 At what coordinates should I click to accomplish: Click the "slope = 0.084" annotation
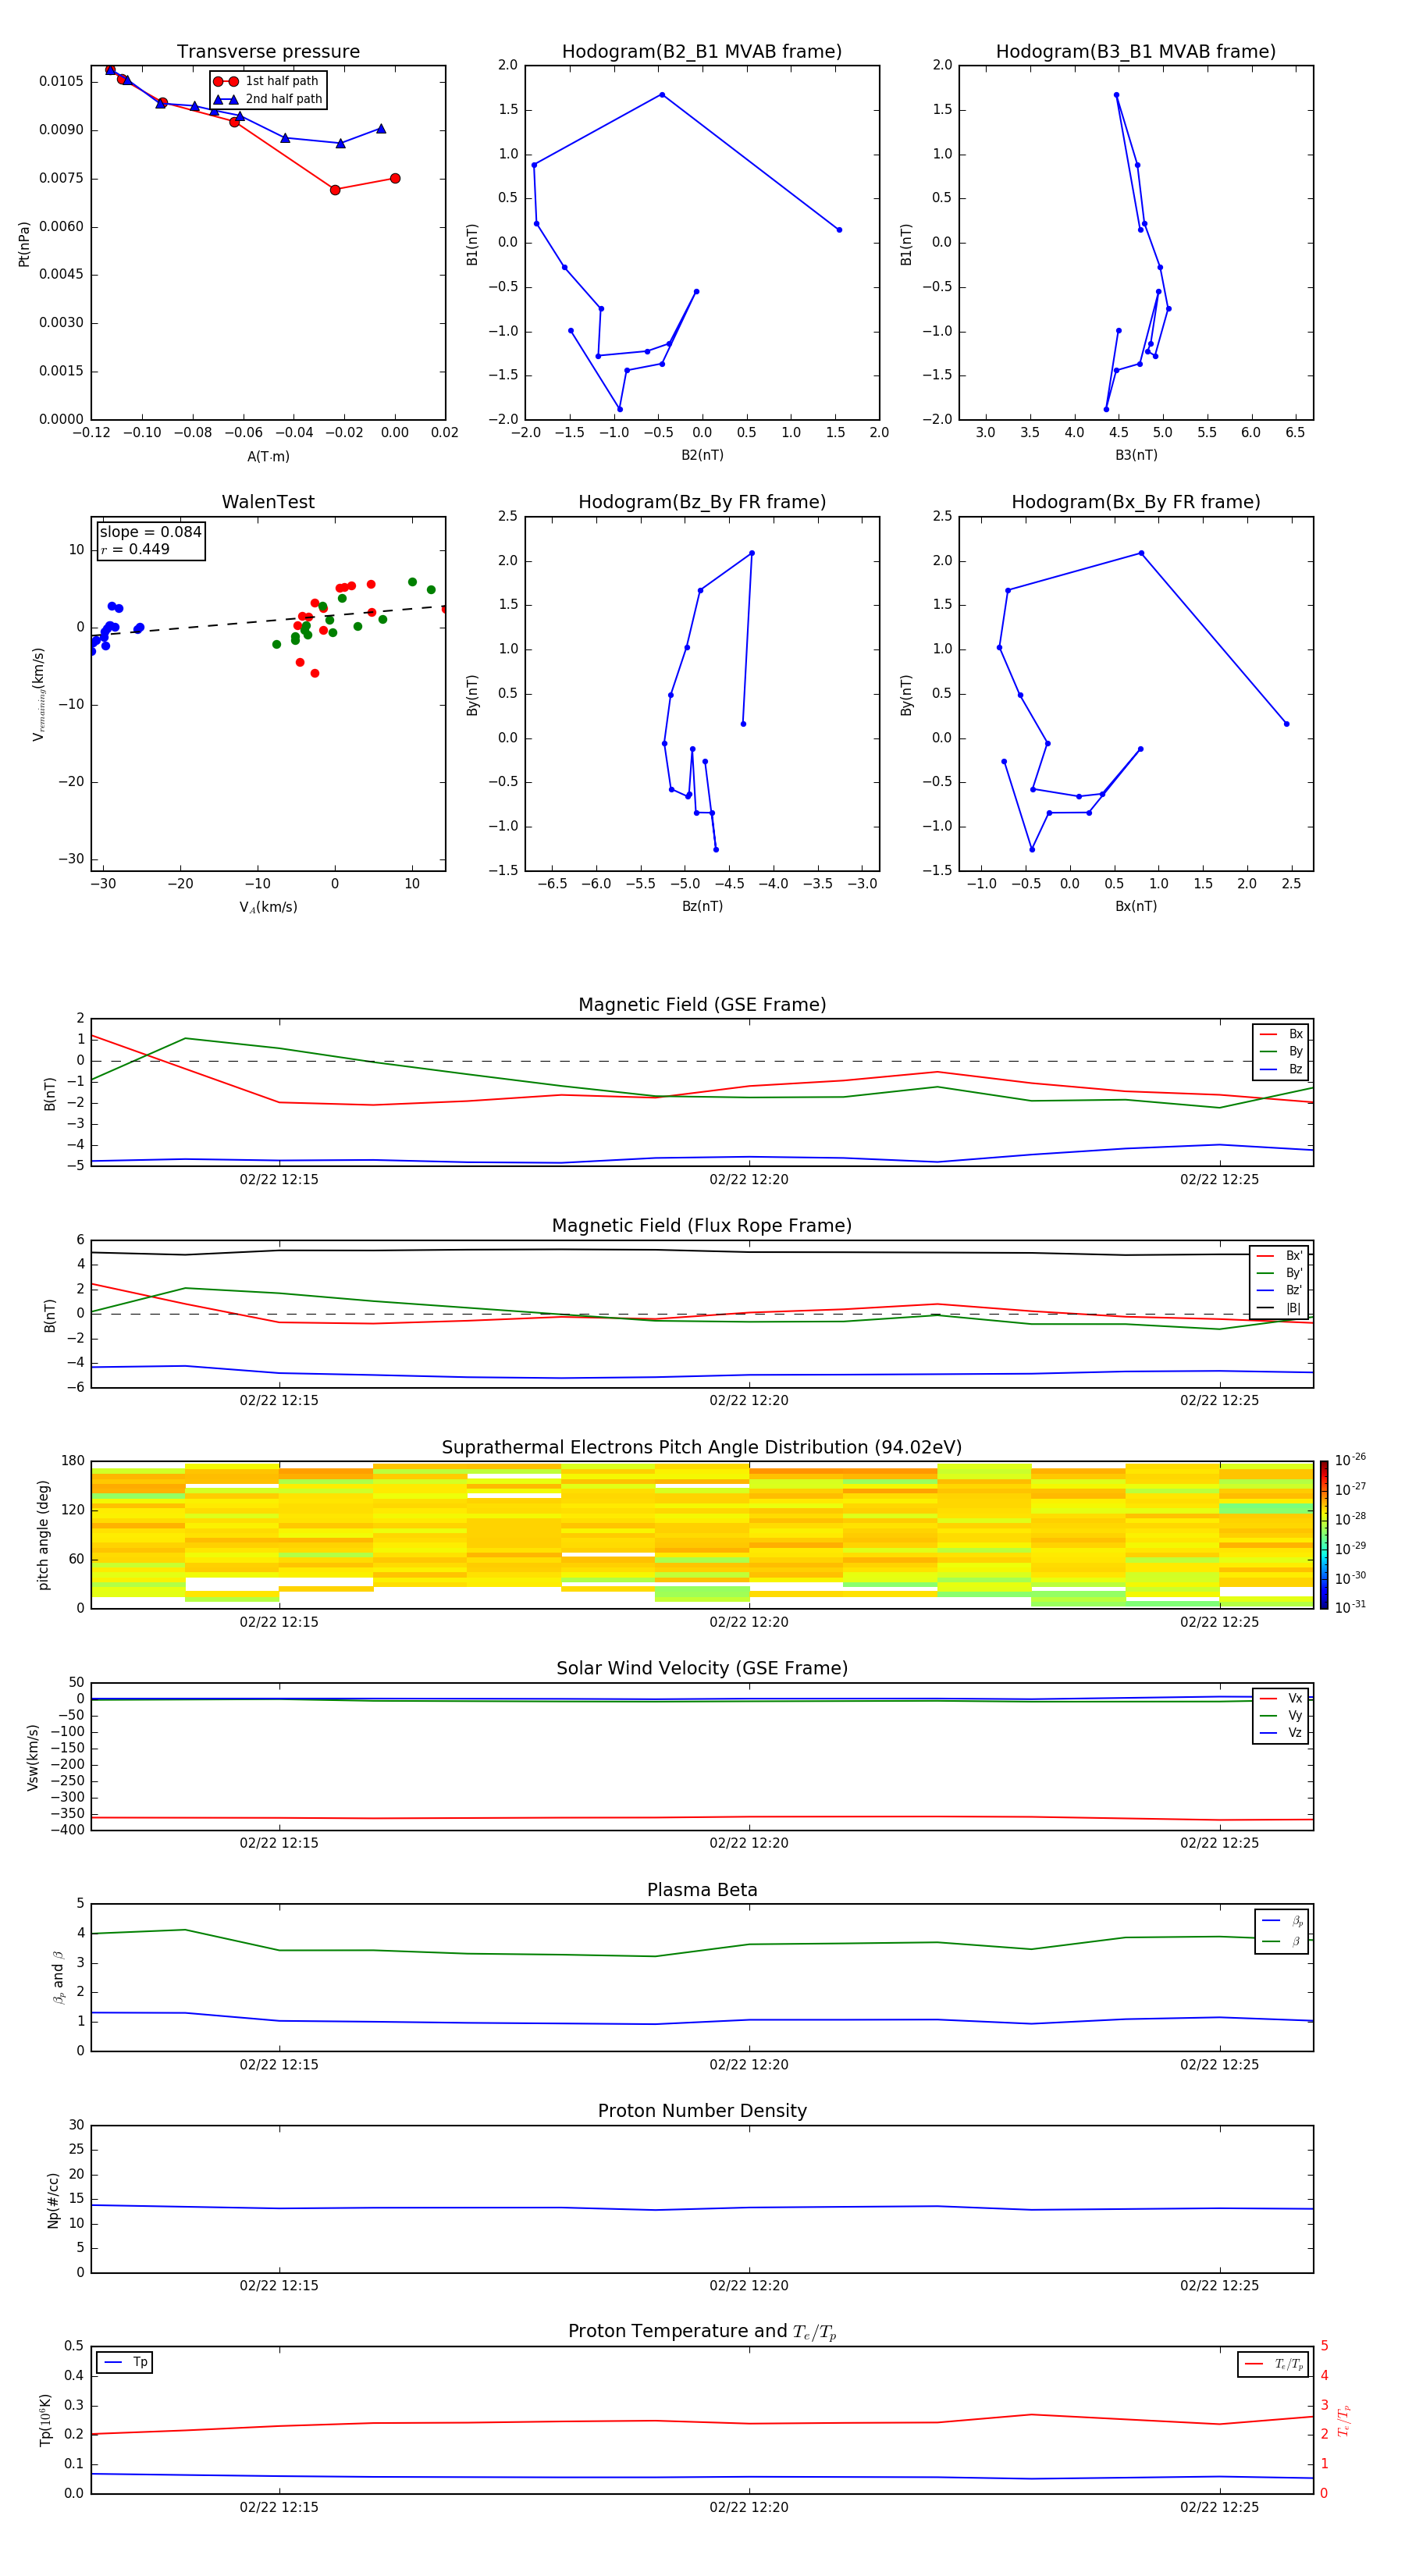coord(150,532)
